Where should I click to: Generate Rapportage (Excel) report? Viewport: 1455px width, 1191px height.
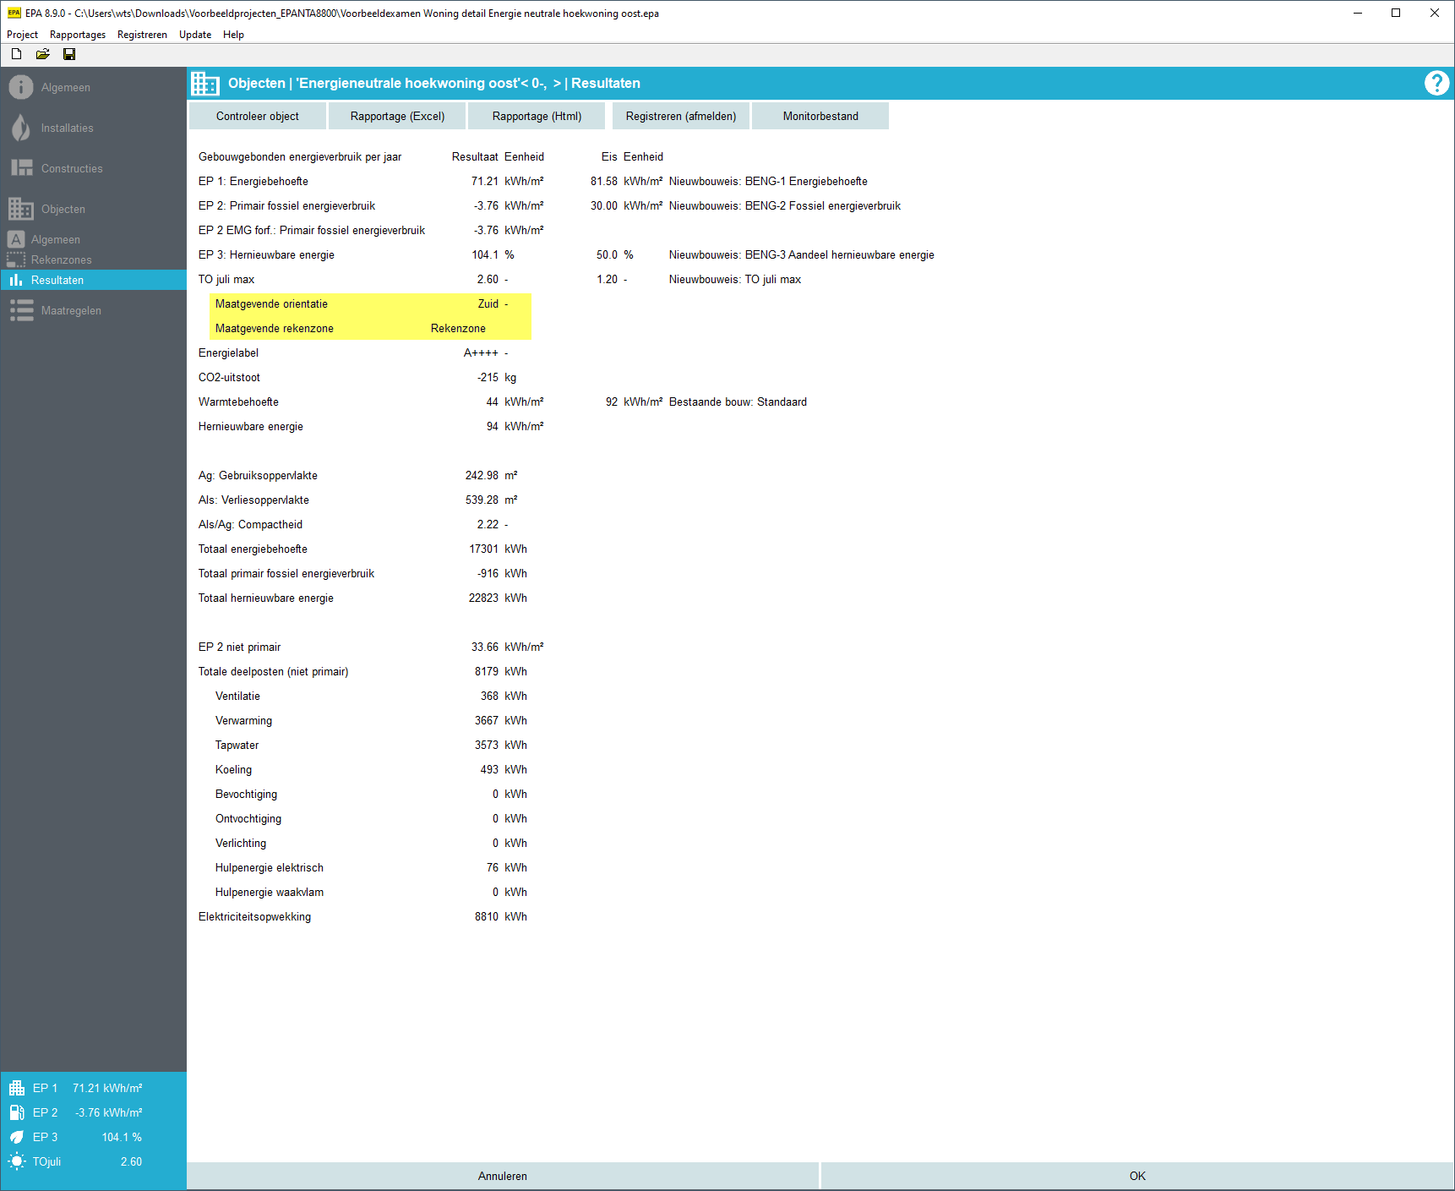[x=397, y=116]
